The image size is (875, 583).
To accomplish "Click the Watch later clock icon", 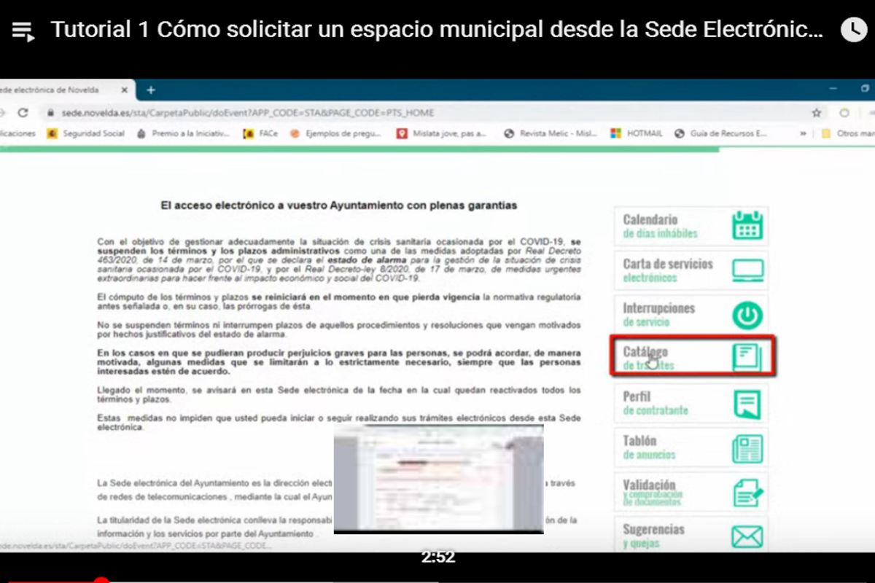I will coord(854,30).
